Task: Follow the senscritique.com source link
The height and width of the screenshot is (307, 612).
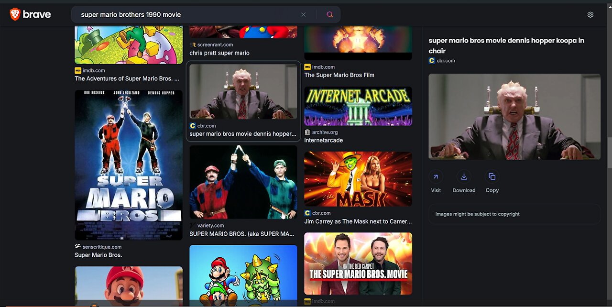Action: pyautogui.click(x=102, y=247)
